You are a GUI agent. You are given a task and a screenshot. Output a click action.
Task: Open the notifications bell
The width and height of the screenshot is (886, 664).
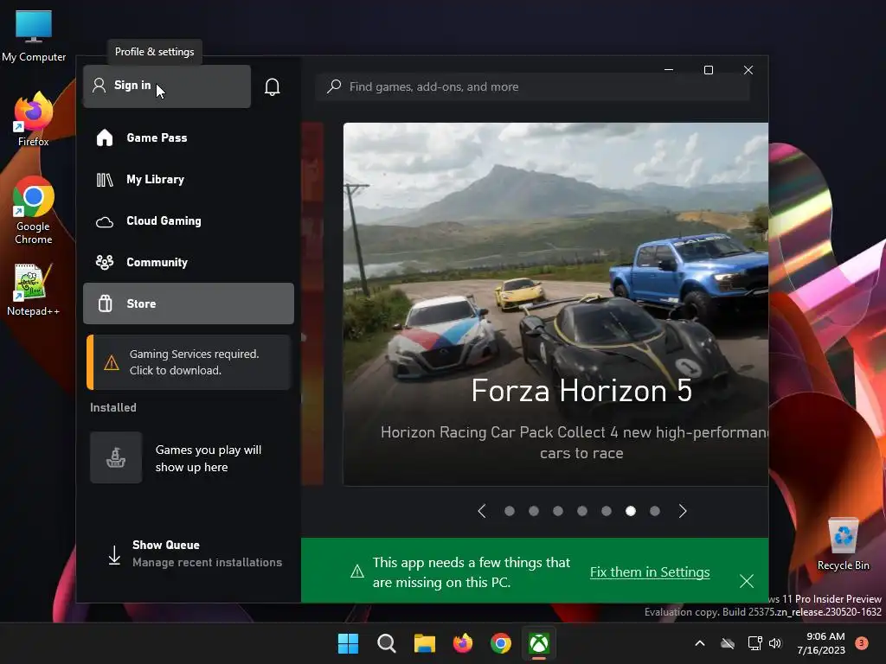(x=273, y=86)
